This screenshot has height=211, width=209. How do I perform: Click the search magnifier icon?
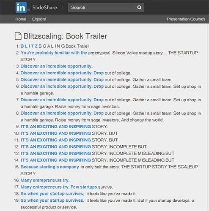coord(139,8)
